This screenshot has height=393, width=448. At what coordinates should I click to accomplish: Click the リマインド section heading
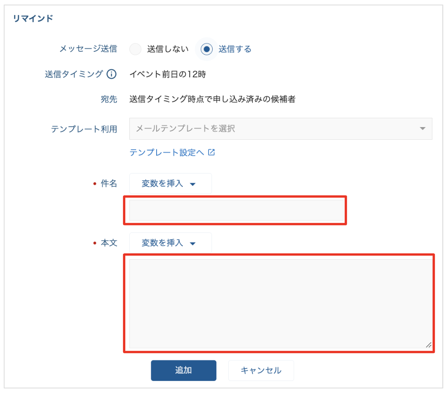point(33,18)
